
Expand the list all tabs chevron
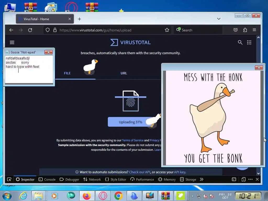tap(219, 19)
